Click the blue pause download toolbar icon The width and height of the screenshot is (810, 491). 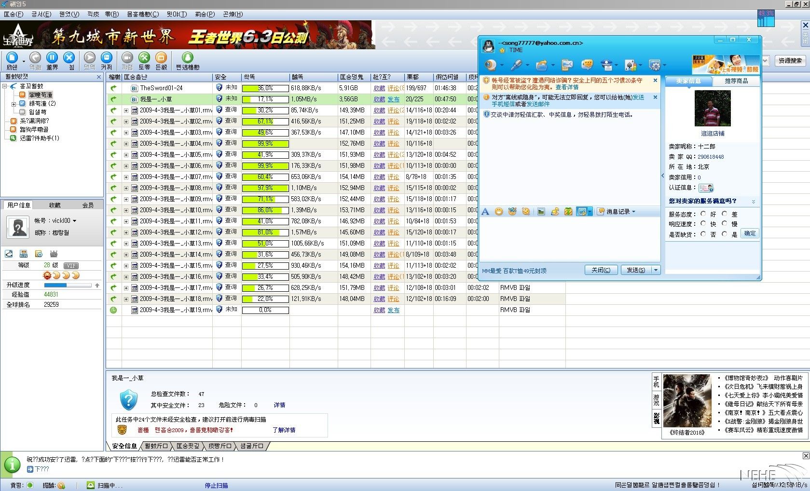[x=52, y=58]
